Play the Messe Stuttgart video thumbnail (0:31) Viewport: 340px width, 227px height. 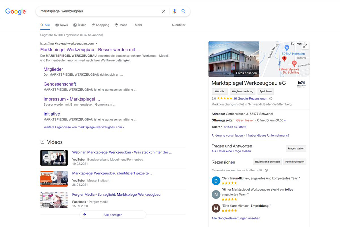pyautogui.click(x=54, y=179)
